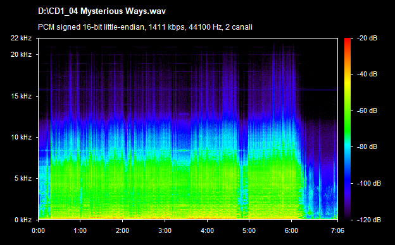This screenshot has height=245, width=395.
Task: Click the 2:00 time marker
Action: 122,230
